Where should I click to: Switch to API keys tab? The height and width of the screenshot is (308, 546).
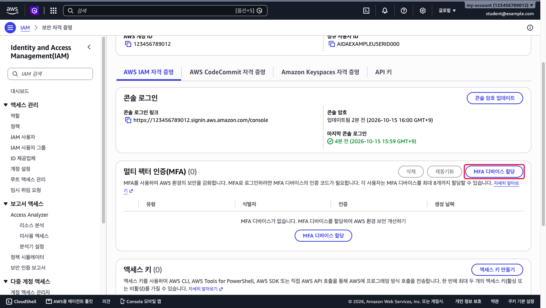click(383, 72)
